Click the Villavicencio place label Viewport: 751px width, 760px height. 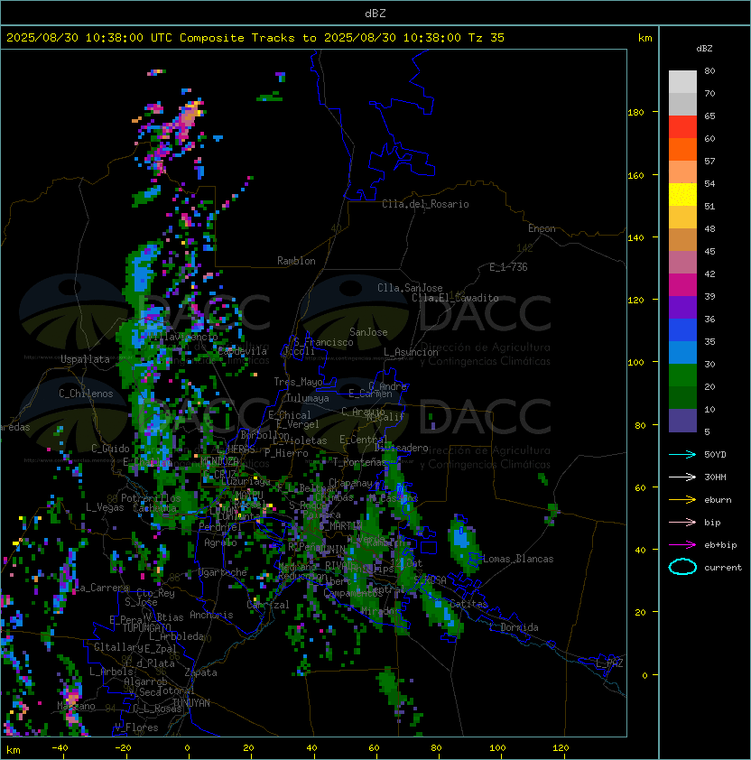182,337
